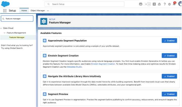This screenshot has width=182, height=107.
Task: Open the Object Manager tab dropdown chevron
Action: pos(48,11)
